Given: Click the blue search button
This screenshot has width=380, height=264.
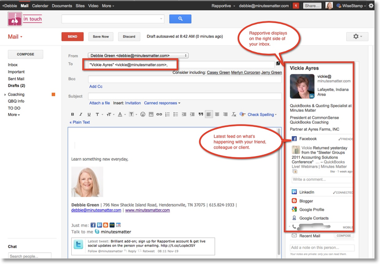Looking at the screenshot, I should 180,19.
